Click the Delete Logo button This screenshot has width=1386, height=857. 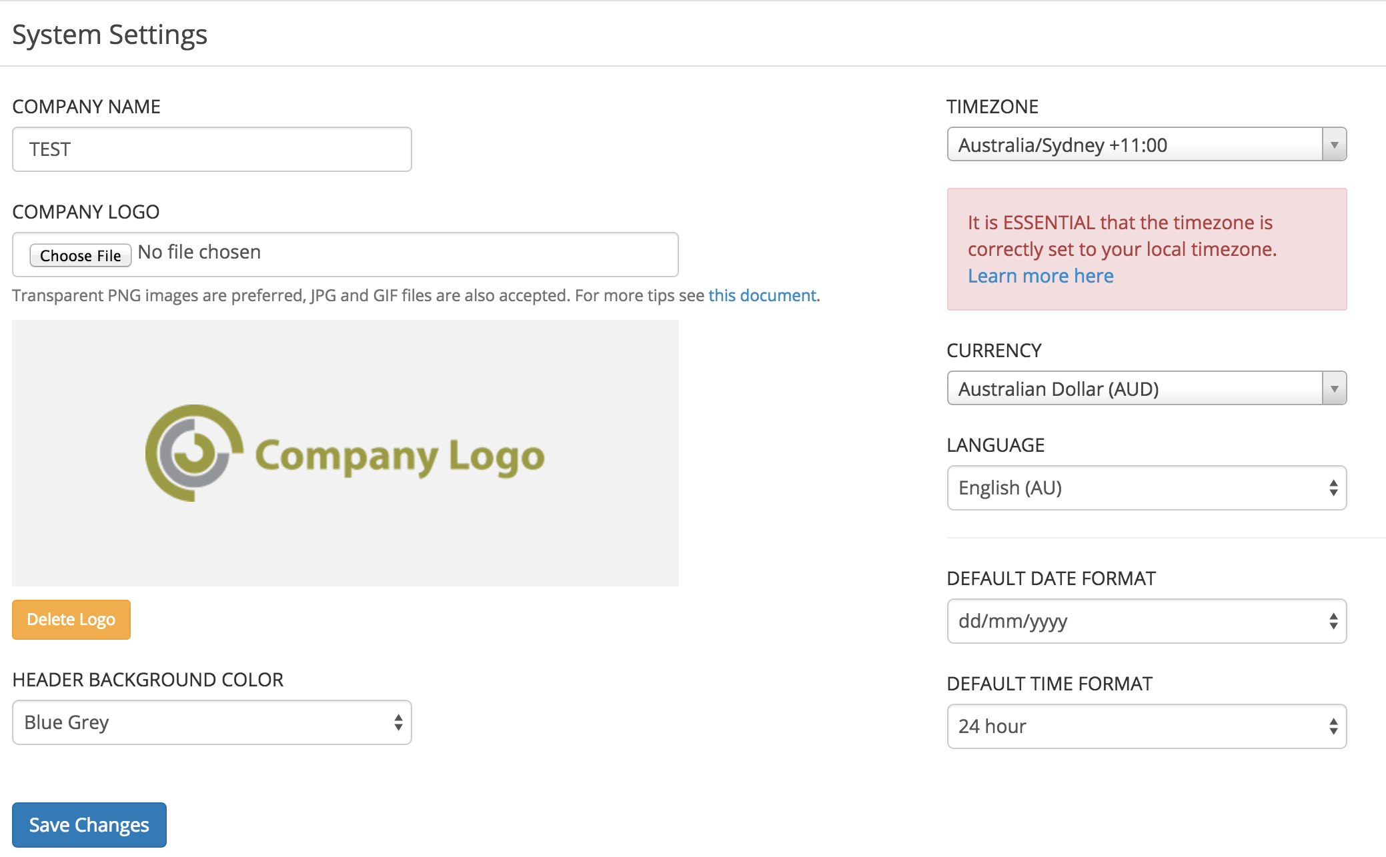(x=70, y=618)
